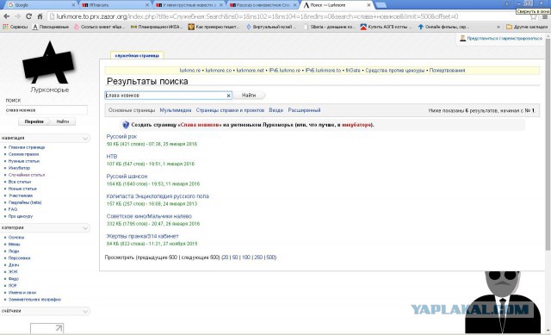
Task: Close the Поиск — Lurkmore tab
Action: [368, 5]
